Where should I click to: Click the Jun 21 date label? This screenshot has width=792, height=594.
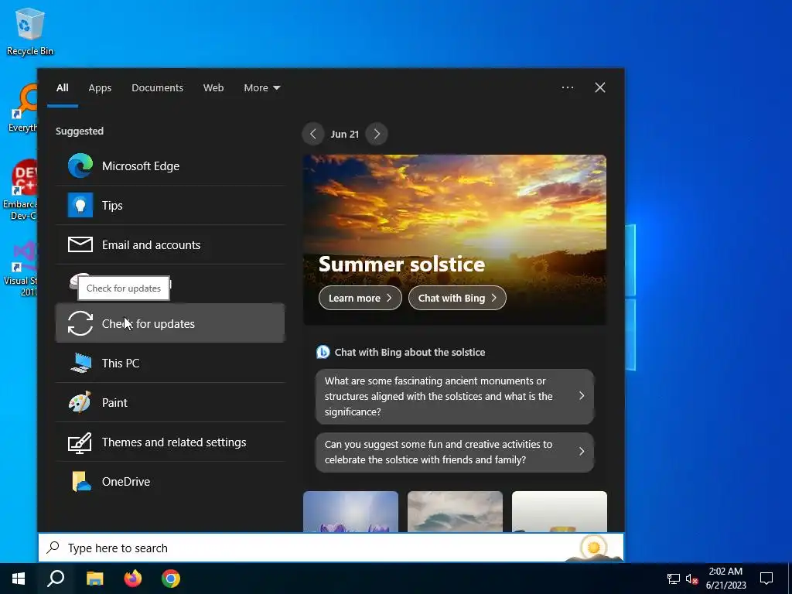point(344,134)
